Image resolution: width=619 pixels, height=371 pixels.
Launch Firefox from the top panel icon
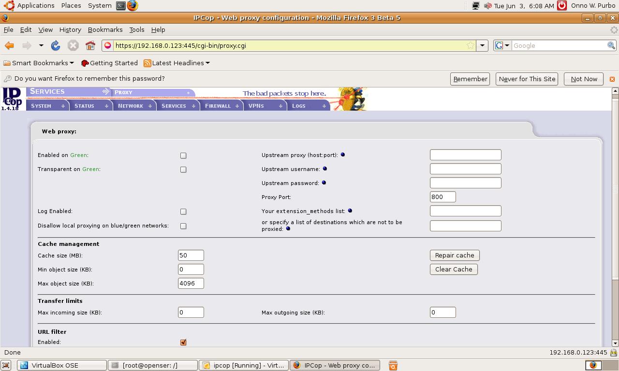click(132, 6)
